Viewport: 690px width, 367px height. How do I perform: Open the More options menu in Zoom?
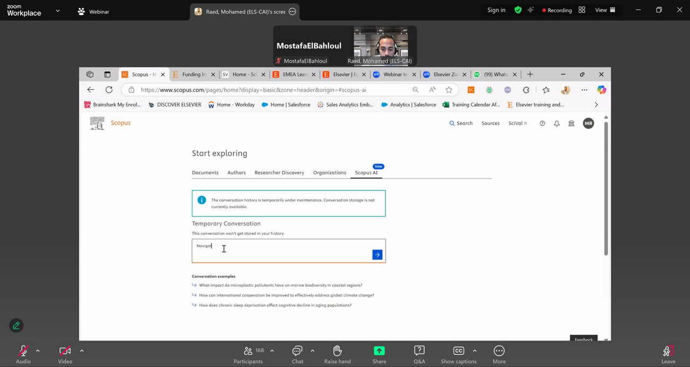point(499,354)
